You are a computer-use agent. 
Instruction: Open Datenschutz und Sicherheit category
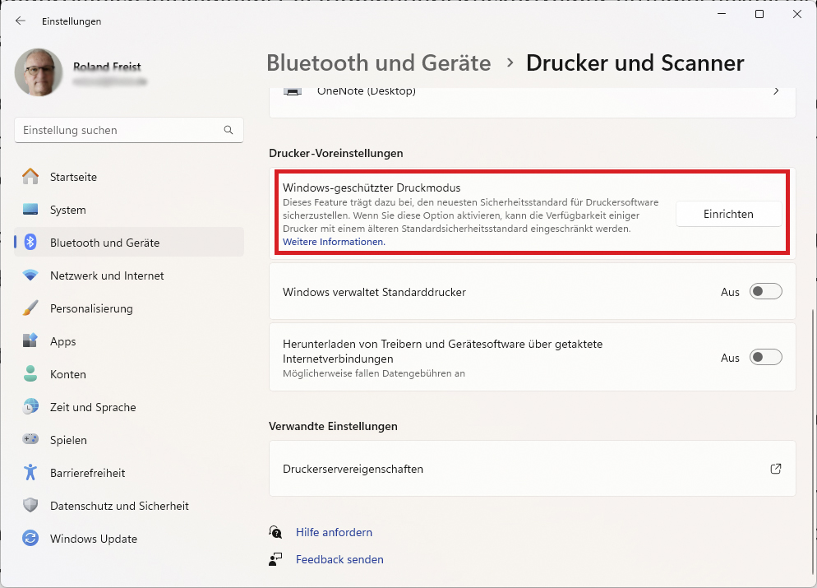click(x=129, y=505)
